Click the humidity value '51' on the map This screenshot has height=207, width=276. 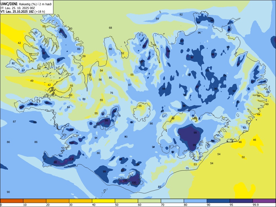click(31, 54)
